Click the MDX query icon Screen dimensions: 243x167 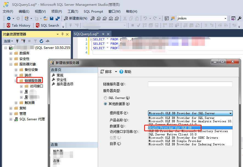point(99,18)
